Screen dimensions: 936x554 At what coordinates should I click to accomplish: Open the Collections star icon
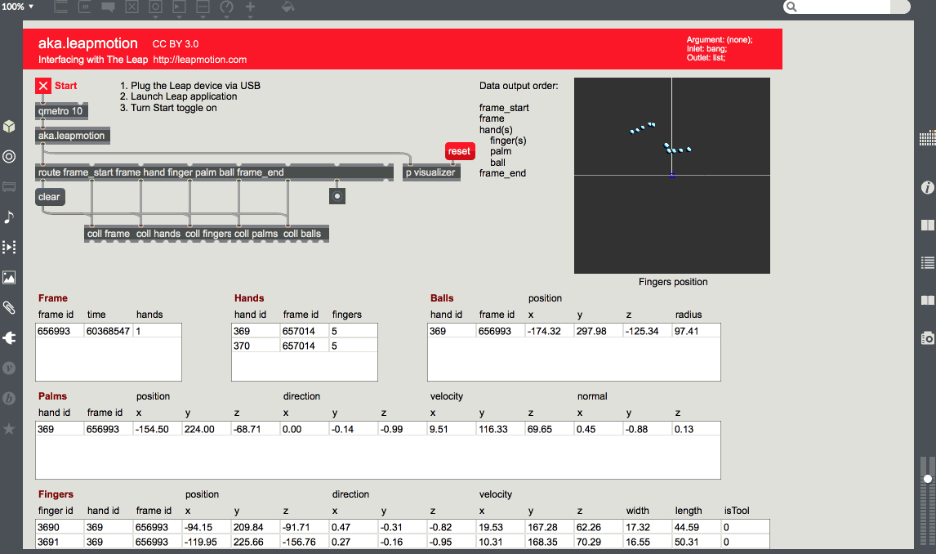[9, 429]
